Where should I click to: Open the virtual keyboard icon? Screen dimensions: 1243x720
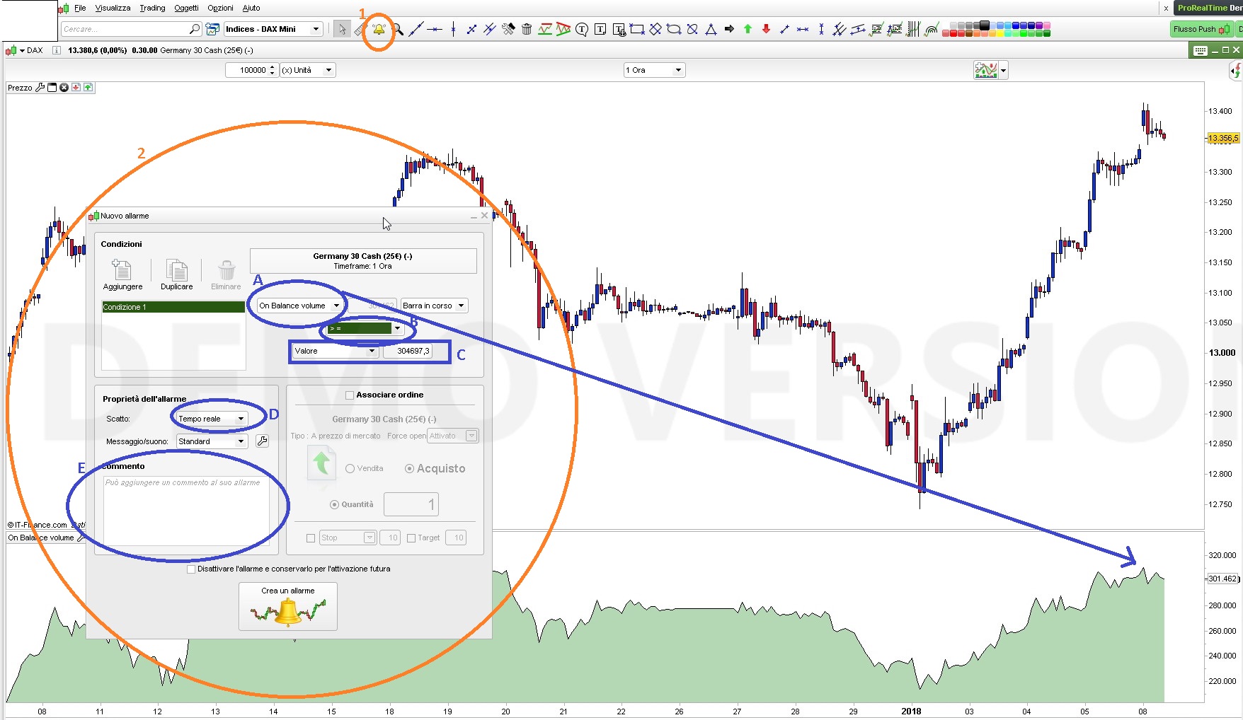click(x=1200, y=50)
